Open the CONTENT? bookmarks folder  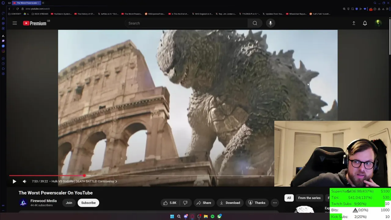point(15,14)
